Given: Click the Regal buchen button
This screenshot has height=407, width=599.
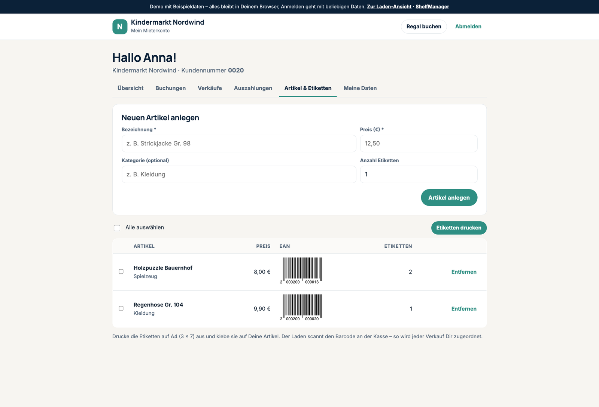Looking at the screenshot, I should [424, 27].
